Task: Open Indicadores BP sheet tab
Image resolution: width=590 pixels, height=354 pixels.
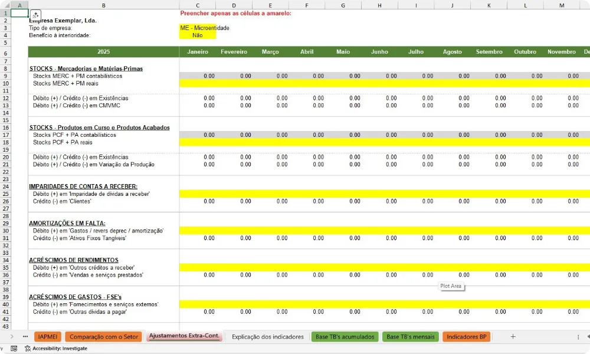Action: 467,337
